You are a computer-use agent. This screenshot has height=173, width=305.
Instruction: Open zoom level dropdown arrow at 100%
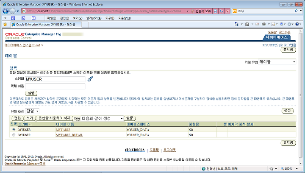click(x=297, y=168)
